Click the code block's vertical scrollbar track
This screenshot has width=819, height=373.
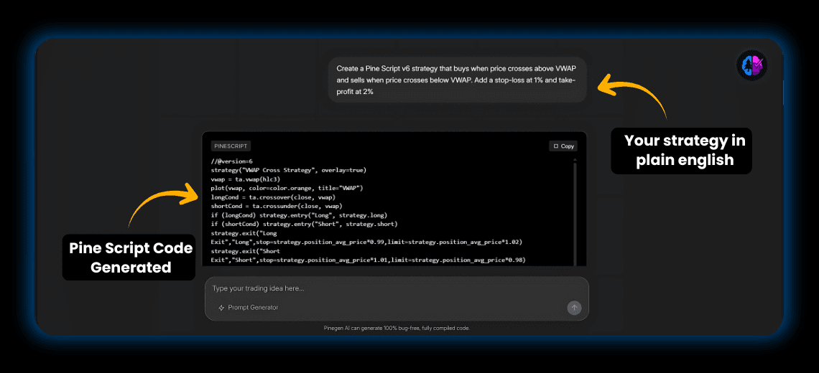[575, 215]
